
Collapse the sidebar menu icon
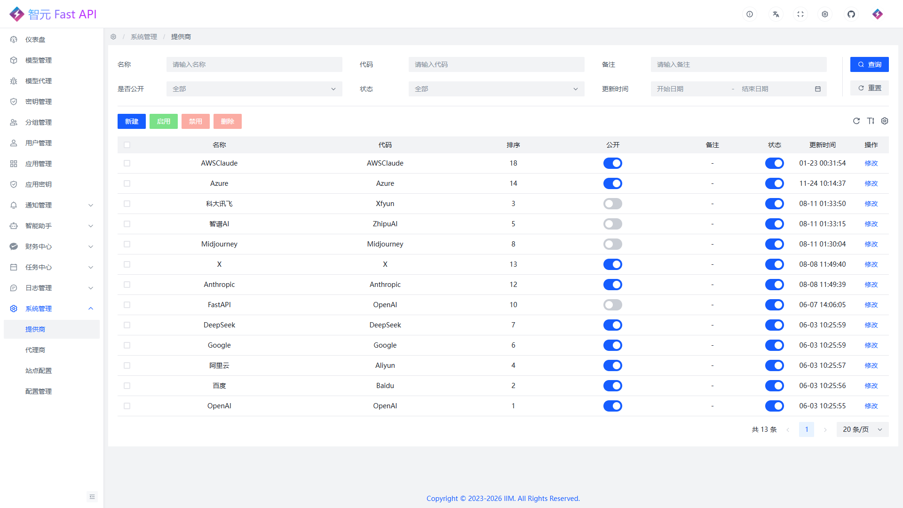(x=92, y=497)
